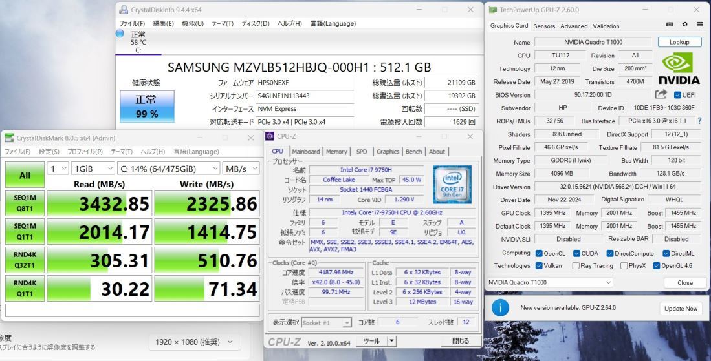Open the 1920 × 1080 resolution dropdown
Screen dimensions: 711x361
point(194,342)
